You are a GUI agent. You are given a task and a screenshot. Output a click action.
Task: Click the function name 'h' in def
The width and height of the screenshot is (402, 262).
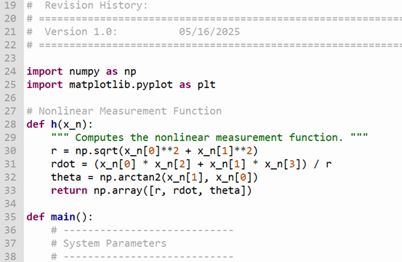54,124
